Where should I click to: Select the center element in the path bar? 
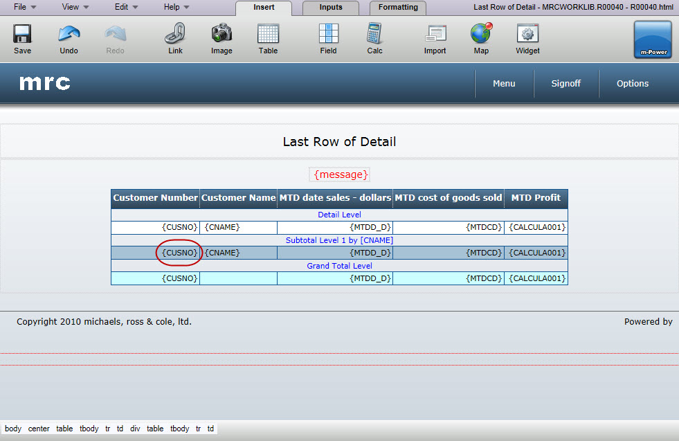point(39,429)
